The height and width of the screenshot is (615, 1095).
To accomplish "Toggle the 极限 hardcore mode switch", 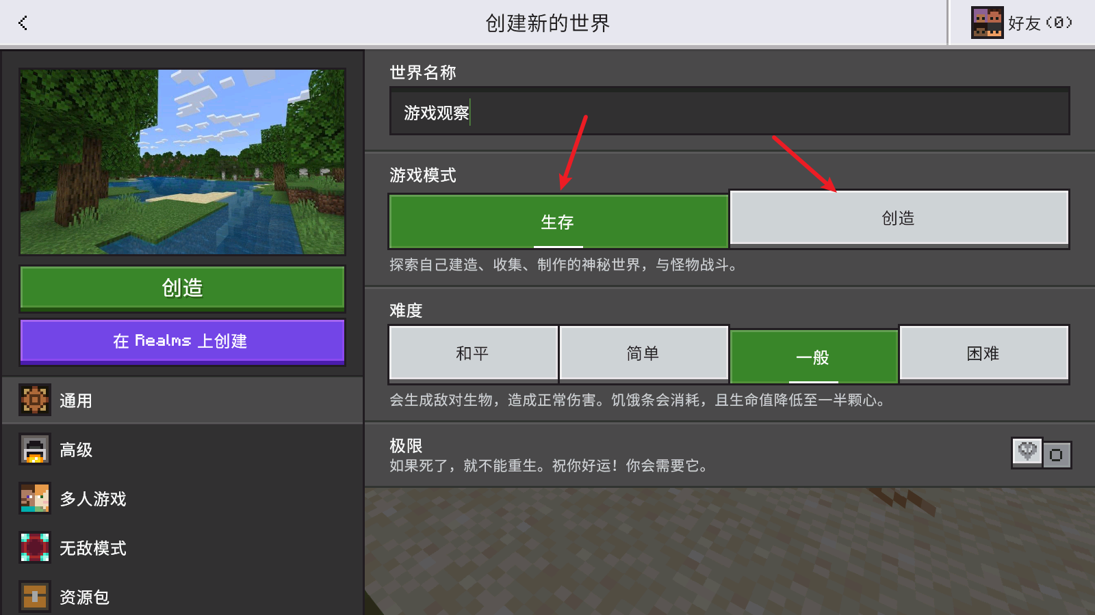I will coord(1041,454).
